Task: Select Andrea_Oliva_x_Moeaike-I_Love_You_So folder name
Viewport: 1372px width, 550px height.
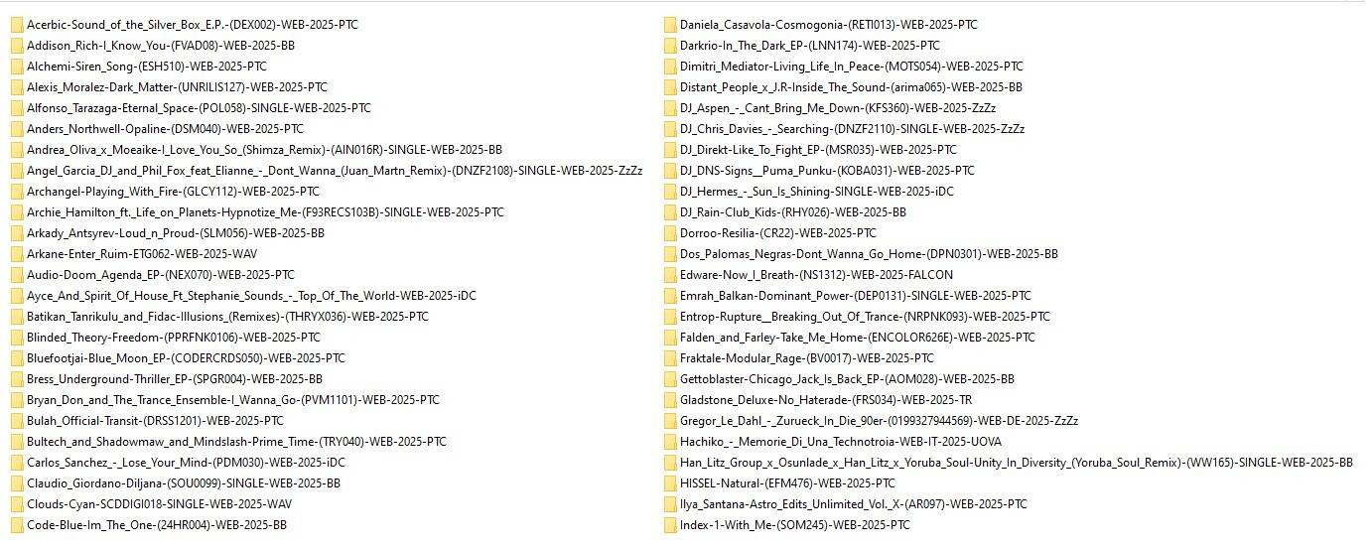Action: point(264,150)
